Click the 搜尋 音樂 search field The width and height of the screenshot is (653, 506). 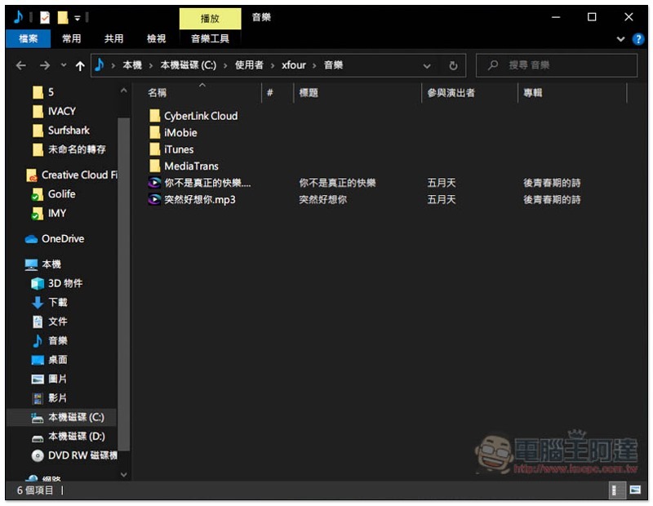tap(557, 65)
